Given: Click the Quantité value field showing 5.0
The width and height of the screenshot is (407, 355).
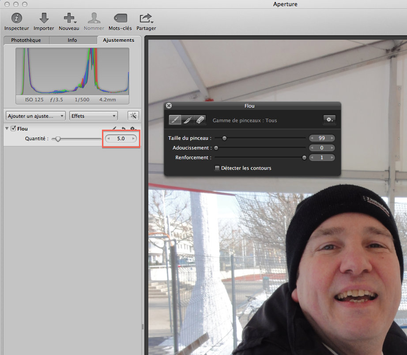Looking at the screenshot, I should (x=121, y=138).
